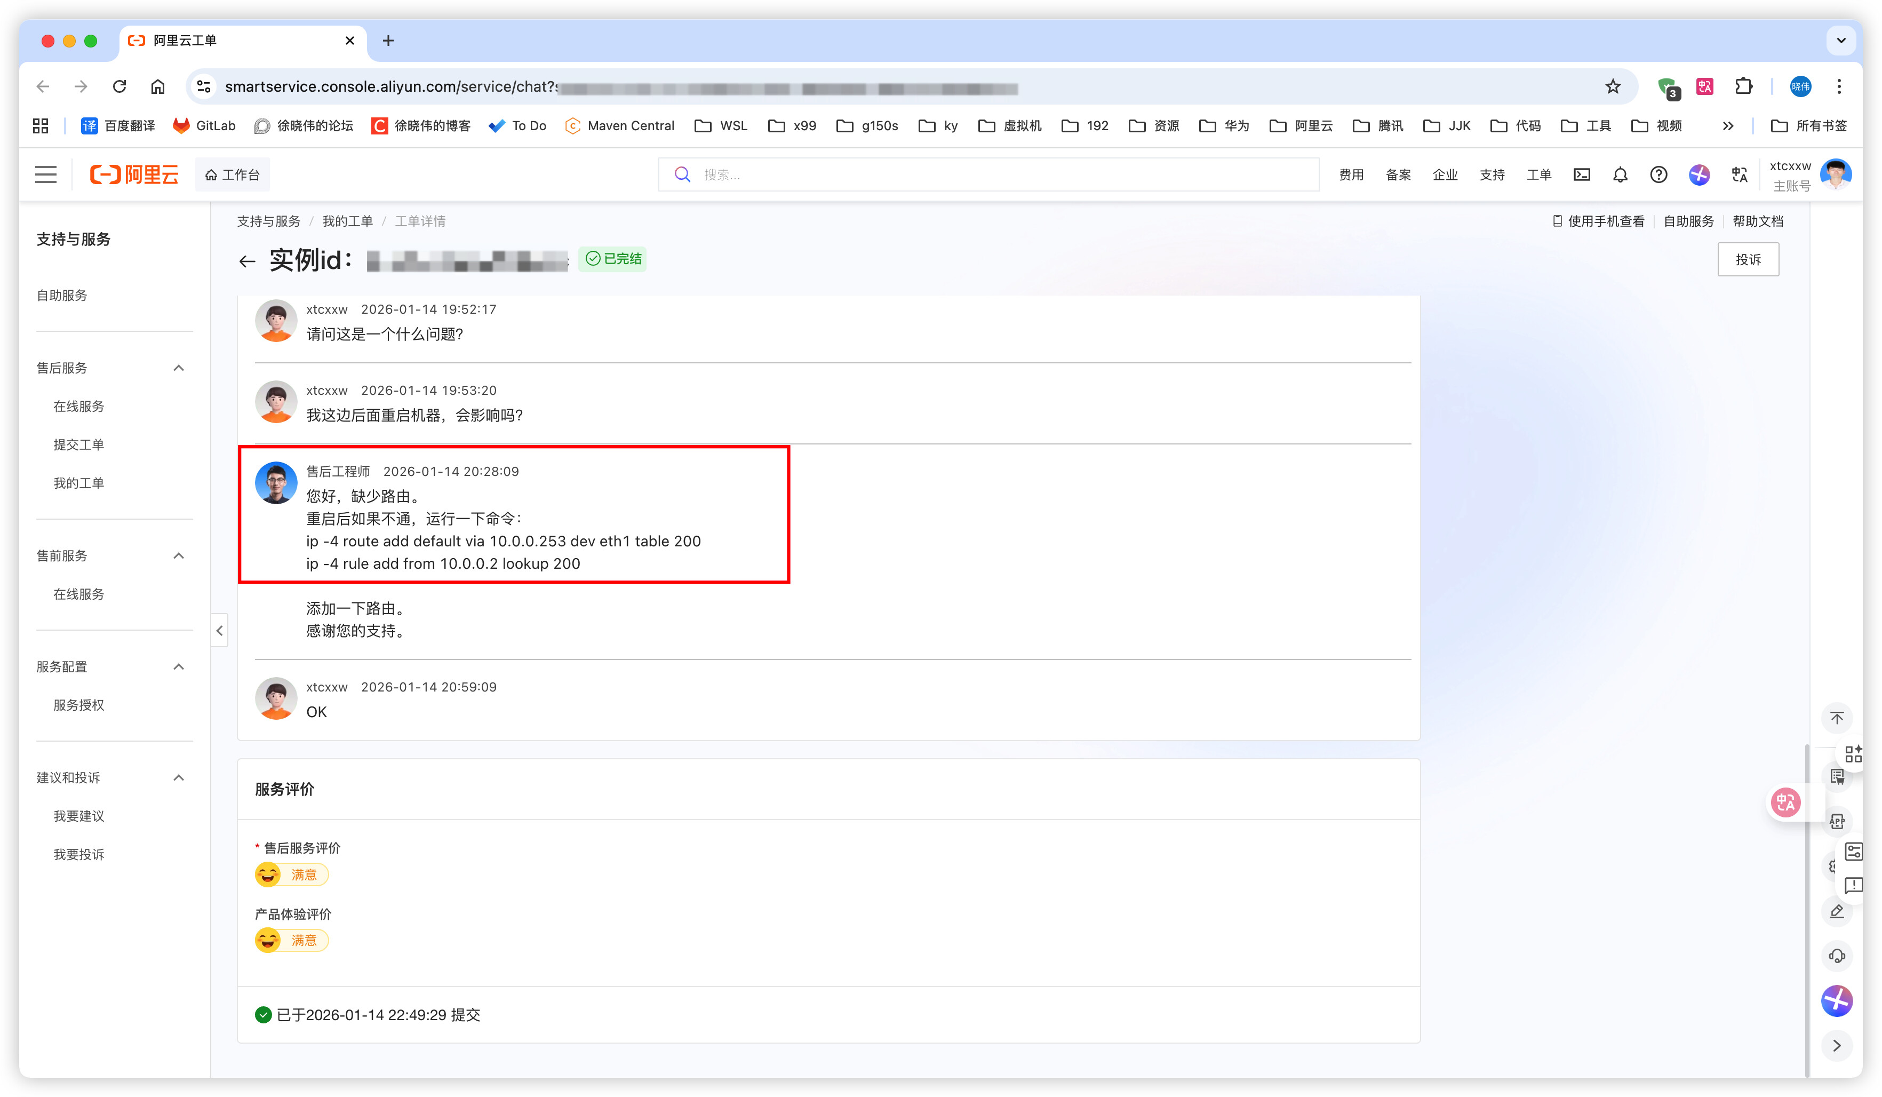This screenshot has height=1097, width=1882.
Task: Click the 投诉 button
Action: [x=1748, y=260]
